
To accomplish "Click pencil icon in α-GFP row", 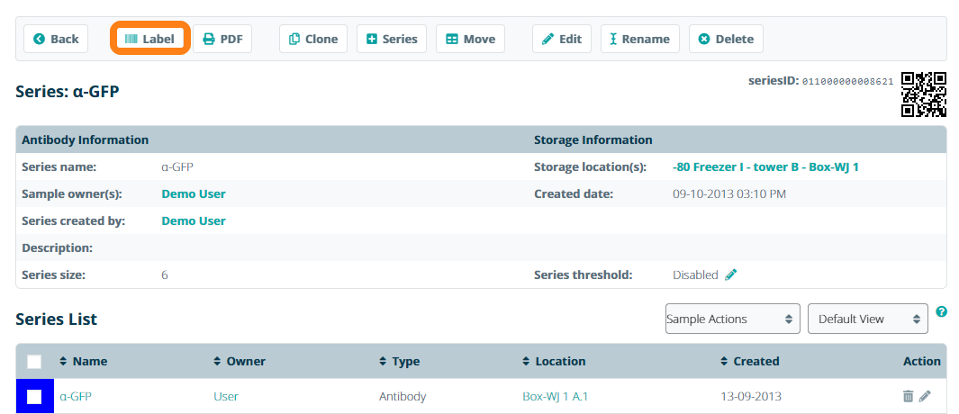I will pos(926,396).
